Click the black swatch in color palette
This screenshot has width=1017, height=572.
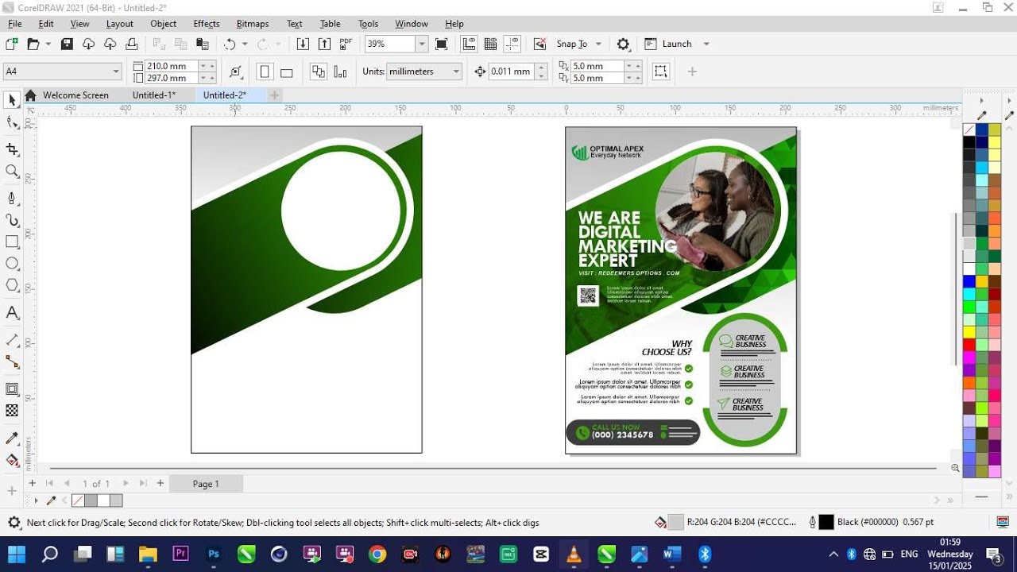[969, 142]
